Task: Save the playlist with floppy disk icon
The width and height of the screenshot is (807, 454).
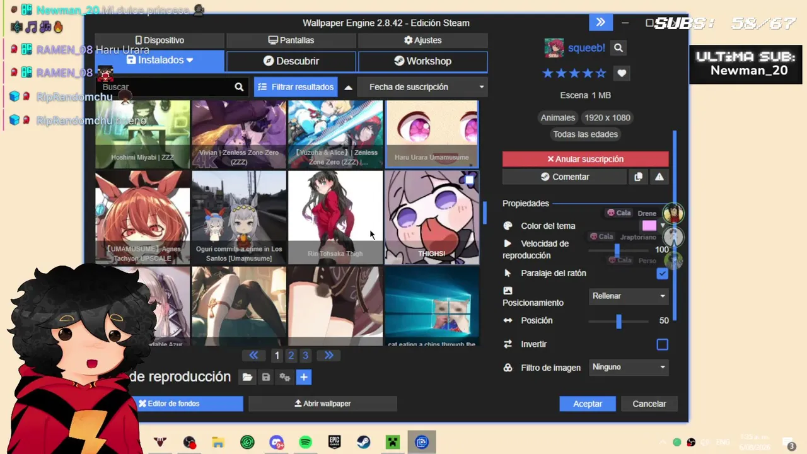Action: tap(266, 377)
